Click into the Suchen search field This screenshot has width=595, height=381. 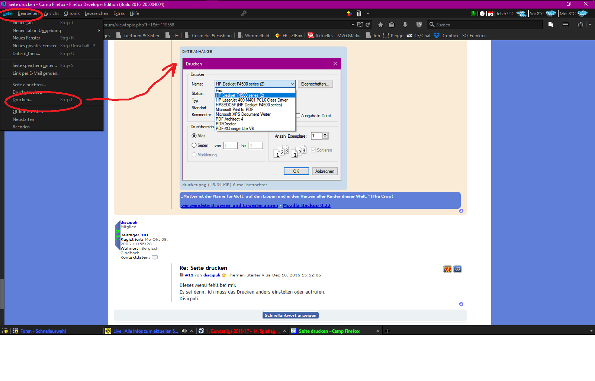485,25
